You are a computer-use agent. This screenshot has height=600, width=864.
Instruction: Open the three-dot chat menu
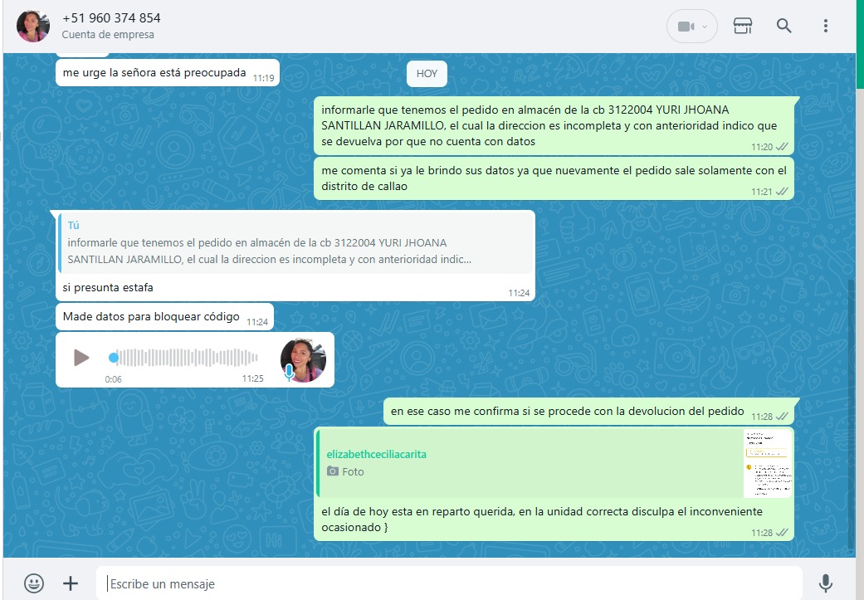825,26
